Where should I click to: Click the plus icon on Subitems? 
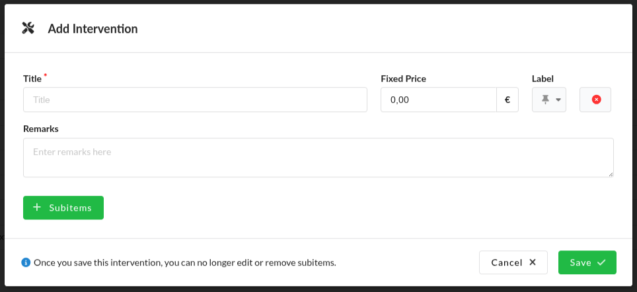tap(37, 208)
